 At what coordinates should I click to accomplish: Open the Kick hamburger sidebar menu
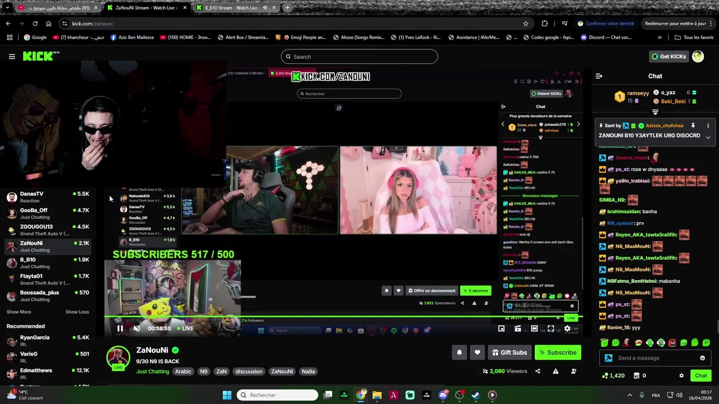click(x=12, y=56)
